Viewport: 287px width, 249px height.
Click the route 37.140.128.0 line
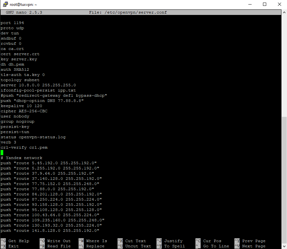[51, 179]
